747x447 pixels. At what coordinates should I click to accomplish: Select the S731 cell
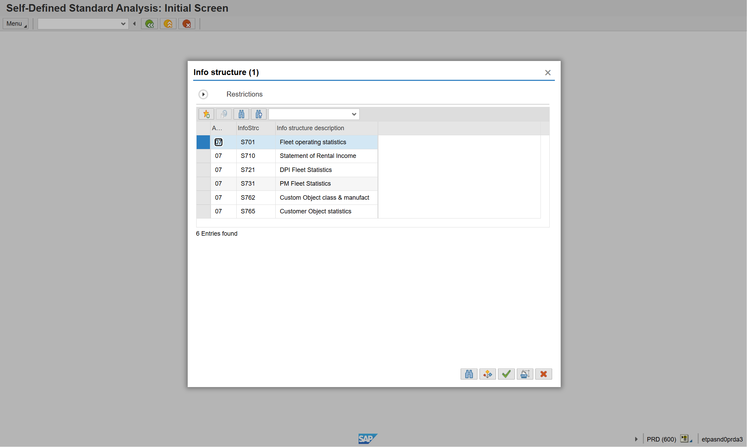click(x=256, y=184)
